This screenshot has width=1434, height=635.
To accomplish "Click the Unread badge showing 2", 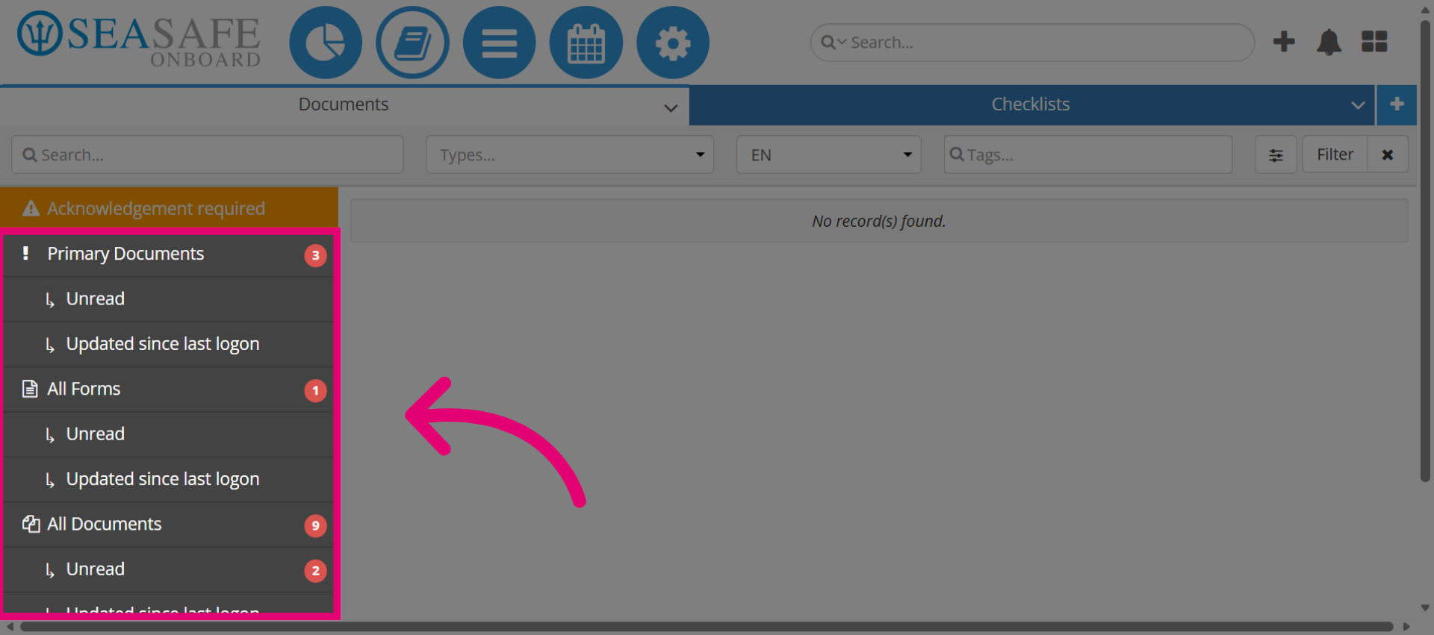I will coord(315,571).
